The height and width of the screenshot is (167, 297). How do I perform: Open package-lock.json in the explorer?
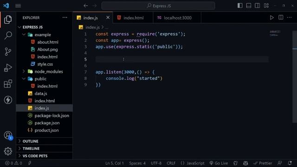pos(45,116)
